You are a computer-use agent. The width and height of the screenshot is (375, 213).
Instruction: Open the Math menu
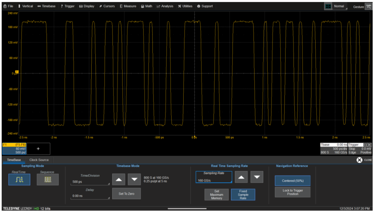pyautogui.click(x=147, y=6)
